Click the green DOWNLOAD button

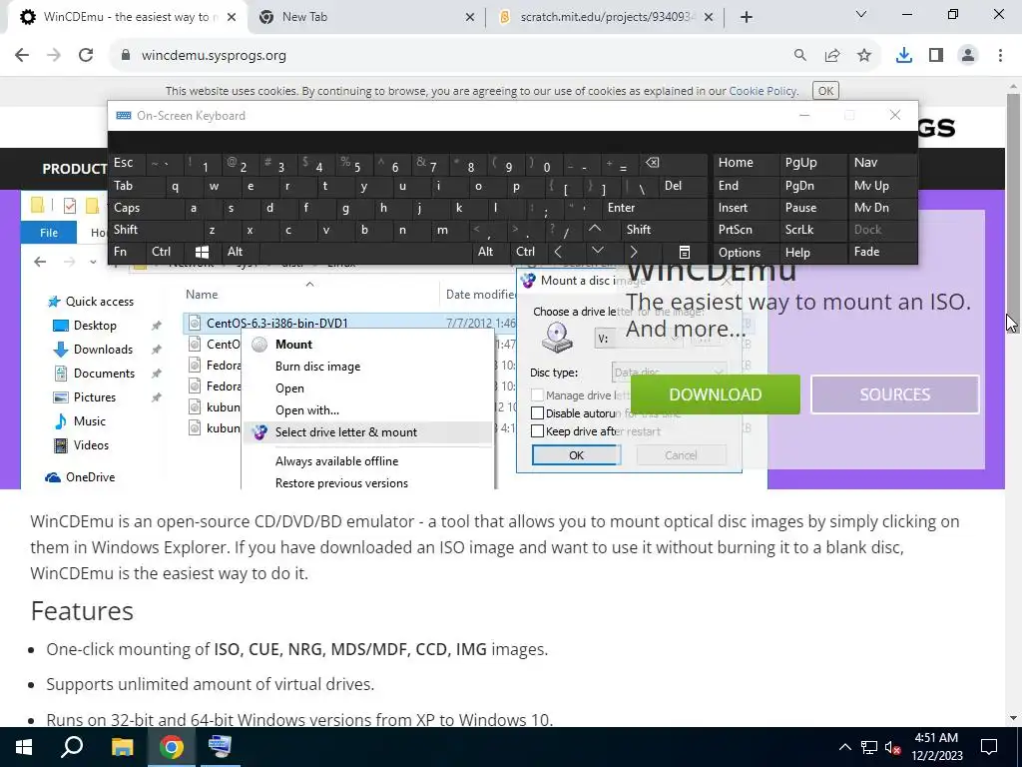(x=715, y=394)
